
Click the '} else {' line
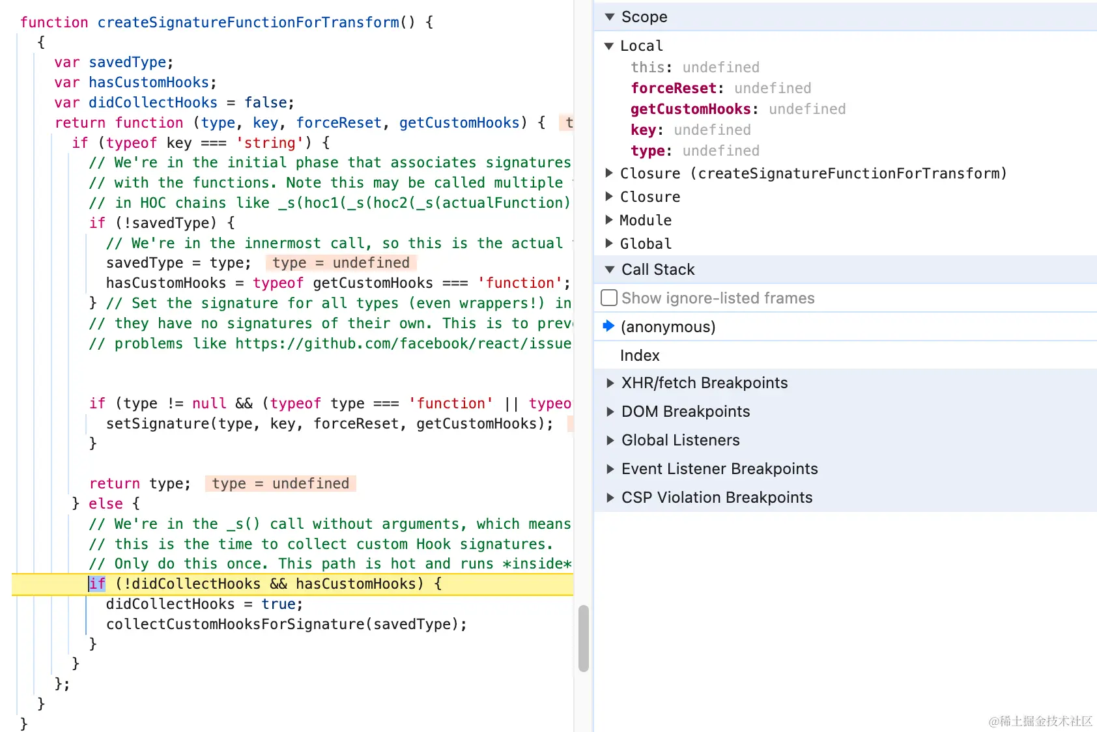click(x=106, y=504)
